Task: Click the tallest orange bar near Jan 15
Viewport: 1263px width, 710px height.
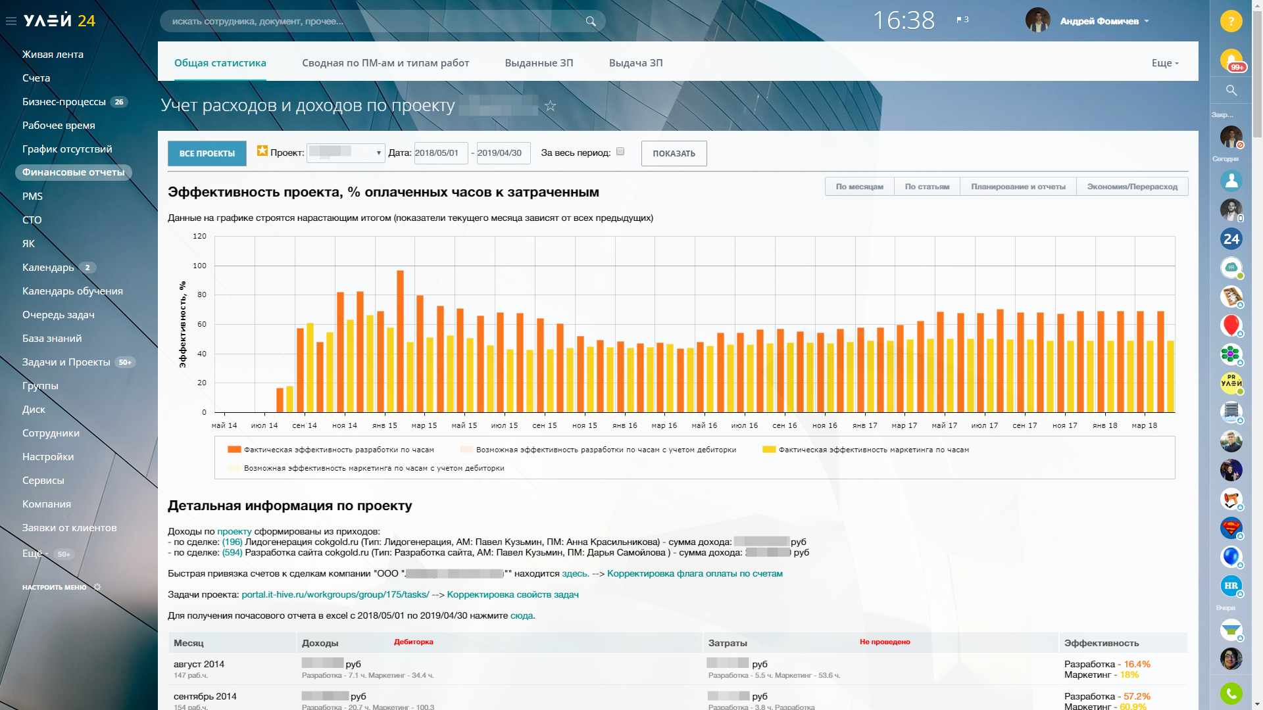Action: (x=400, y=341)
